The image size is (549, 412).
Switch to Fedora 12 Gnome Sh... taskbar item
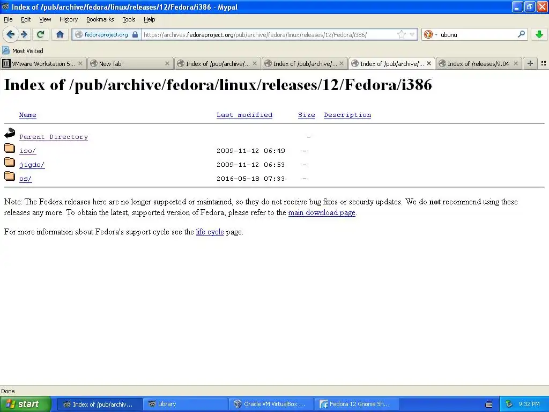(x=357, y=404)
